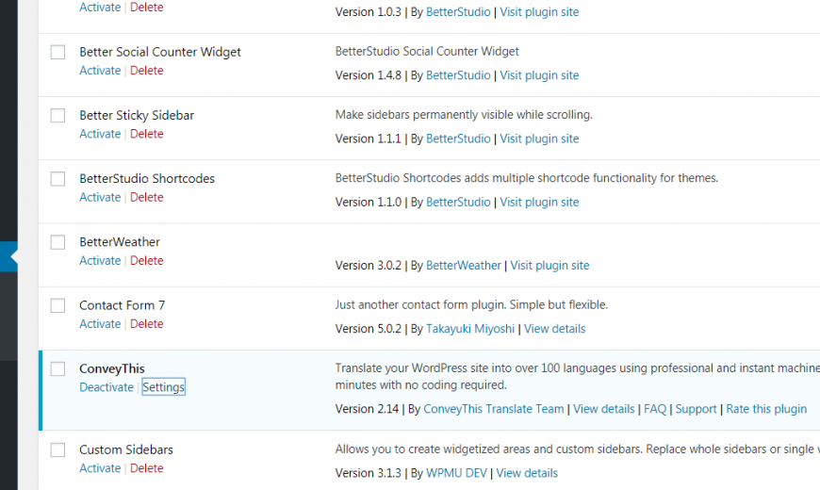Image resolution: width=820 pixels, height=490 pixels.
Task: Select the Better Social Counter Widget title
Action: (160, 52)
